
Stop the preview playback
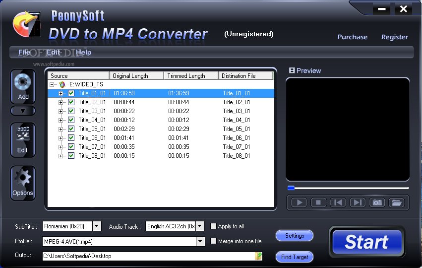pyautogui.click(x=318, y=202)
